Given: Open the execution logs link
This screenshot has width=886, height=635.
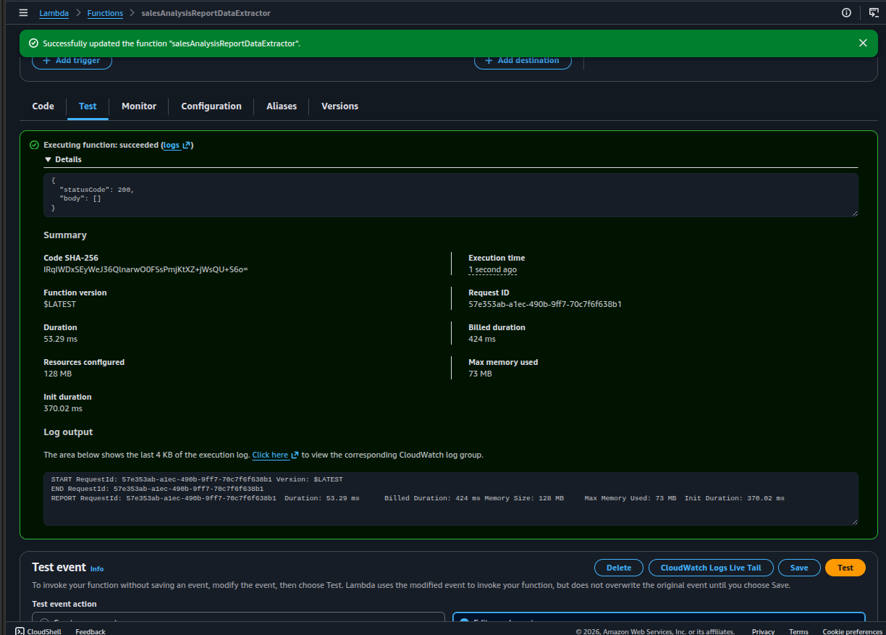Looking at the screenshot, I should click(x=172, y=145).
